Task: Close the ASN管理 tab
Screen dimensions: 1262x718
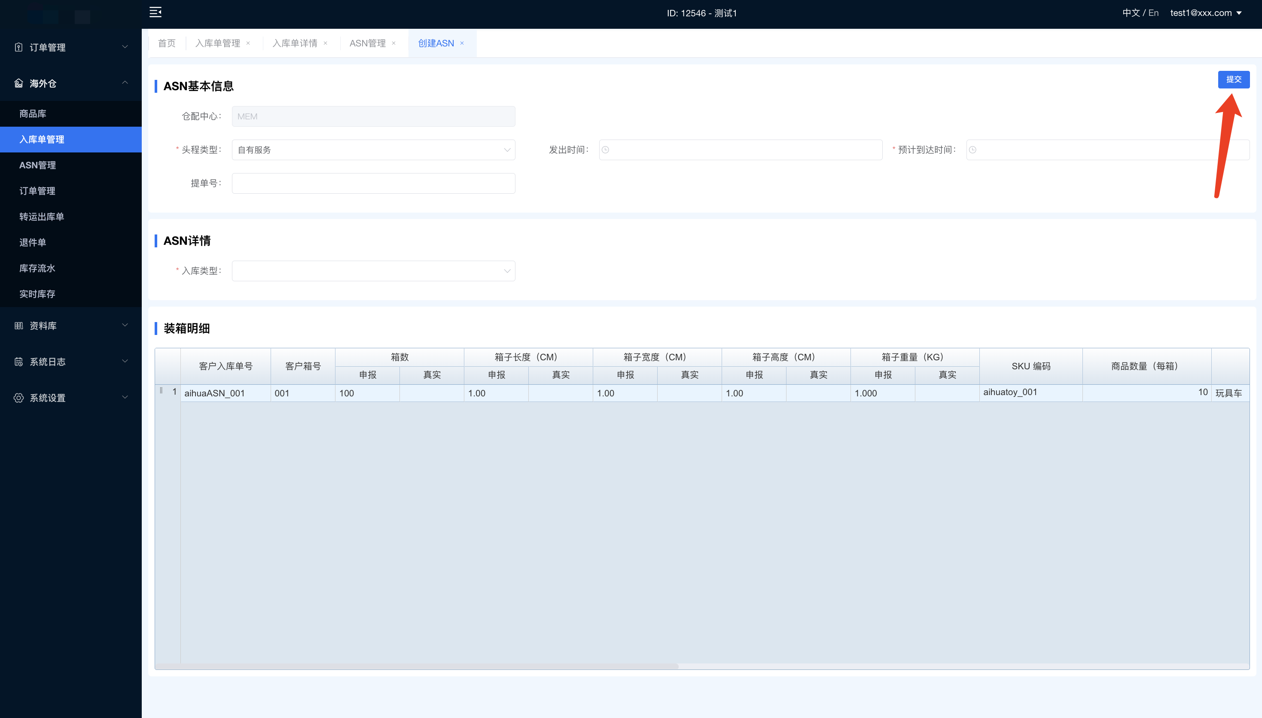Action: click(393, 43)
